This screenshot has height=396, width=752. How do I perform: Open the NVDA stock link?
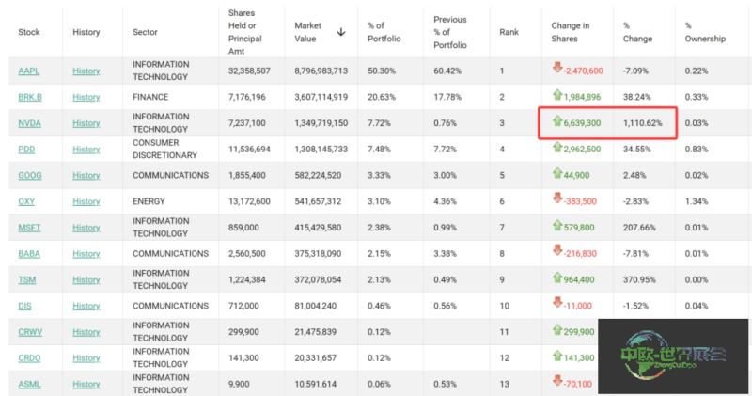[29, 123]
